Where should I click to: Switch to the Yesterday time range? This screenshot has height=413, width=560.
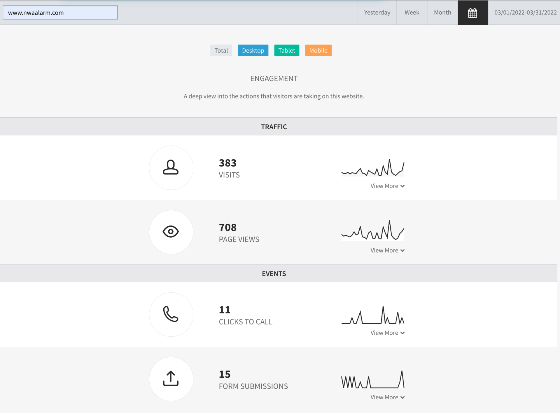pos(377,13)
